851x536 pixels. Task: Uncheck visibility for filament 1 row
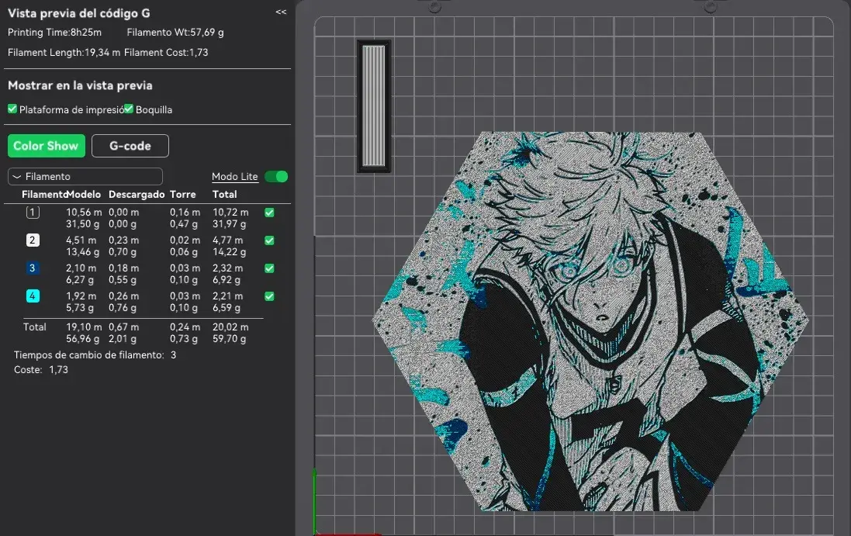[269, 213]
